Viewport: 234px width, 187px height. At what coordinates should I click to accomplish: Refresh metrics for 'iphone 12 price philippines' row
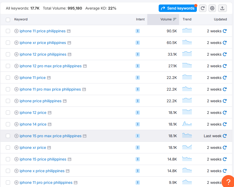coord(225,54)
